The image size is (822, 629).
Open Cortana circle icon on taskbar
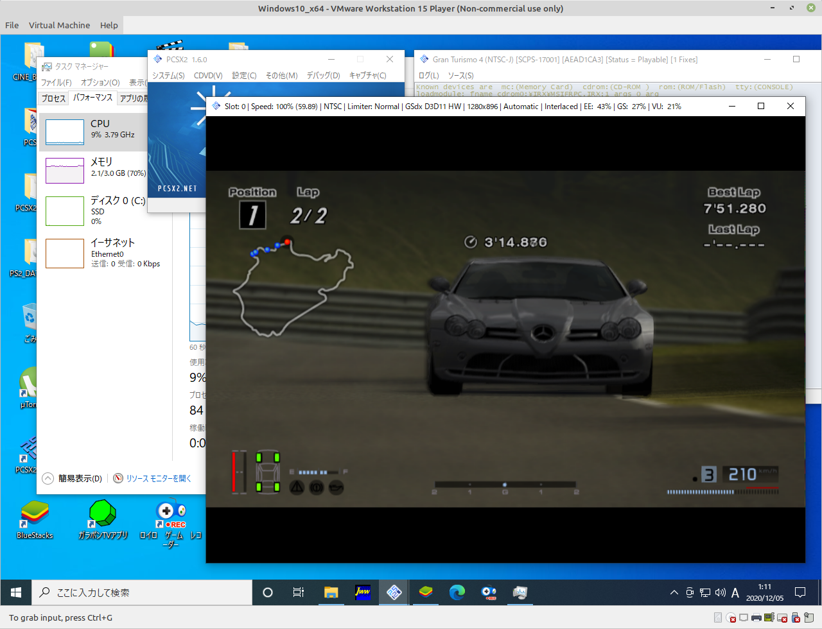click(x=268, y=592)
